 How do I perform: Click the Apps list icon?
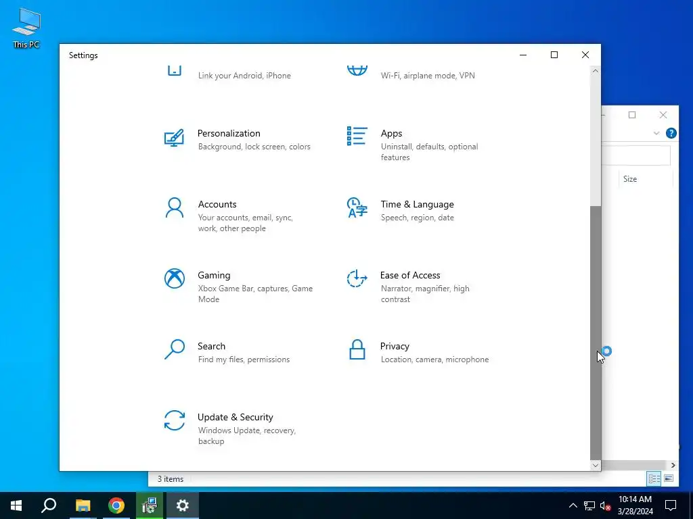(357, 136)
